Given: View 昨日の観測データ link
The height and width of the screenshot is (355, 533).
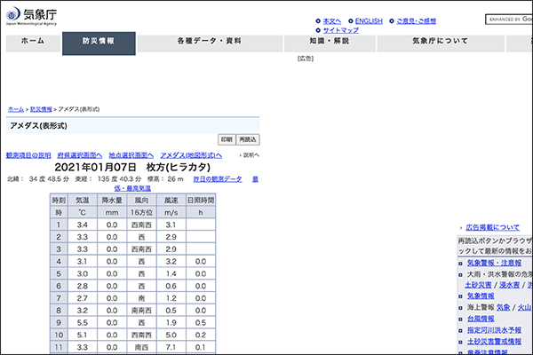Looking at the screenshot, I should (x=218, y=179).
